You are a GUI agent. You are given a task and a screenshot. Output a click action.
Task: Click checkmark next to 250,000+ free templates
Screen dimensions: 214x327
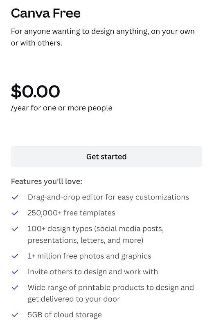point(15,213)
